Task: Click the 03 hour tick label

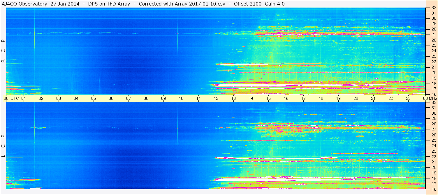Action: tap(59, 98)
